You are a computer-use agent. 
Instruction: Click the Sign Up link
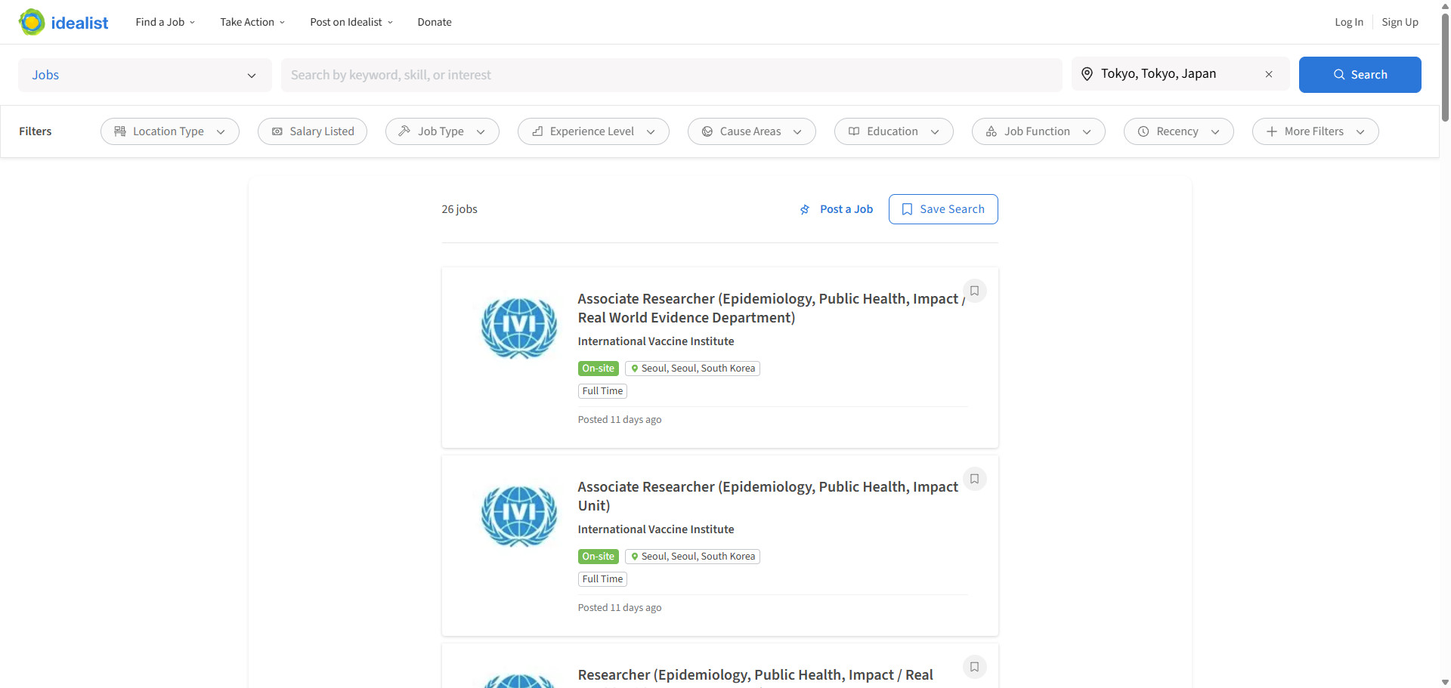pyautogui.click(x=1400, y=22)
